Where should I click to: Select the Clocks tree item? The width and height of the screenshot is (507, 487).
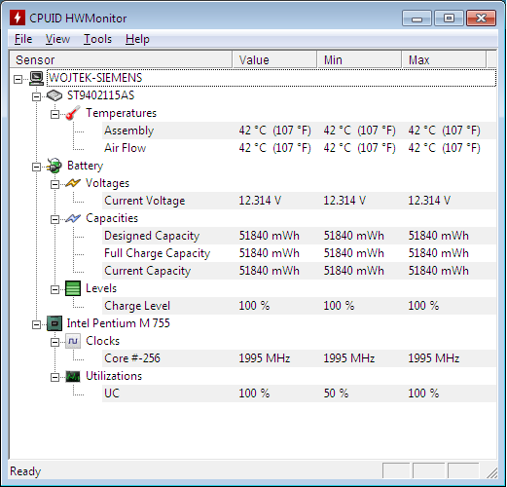coord(102,341)
